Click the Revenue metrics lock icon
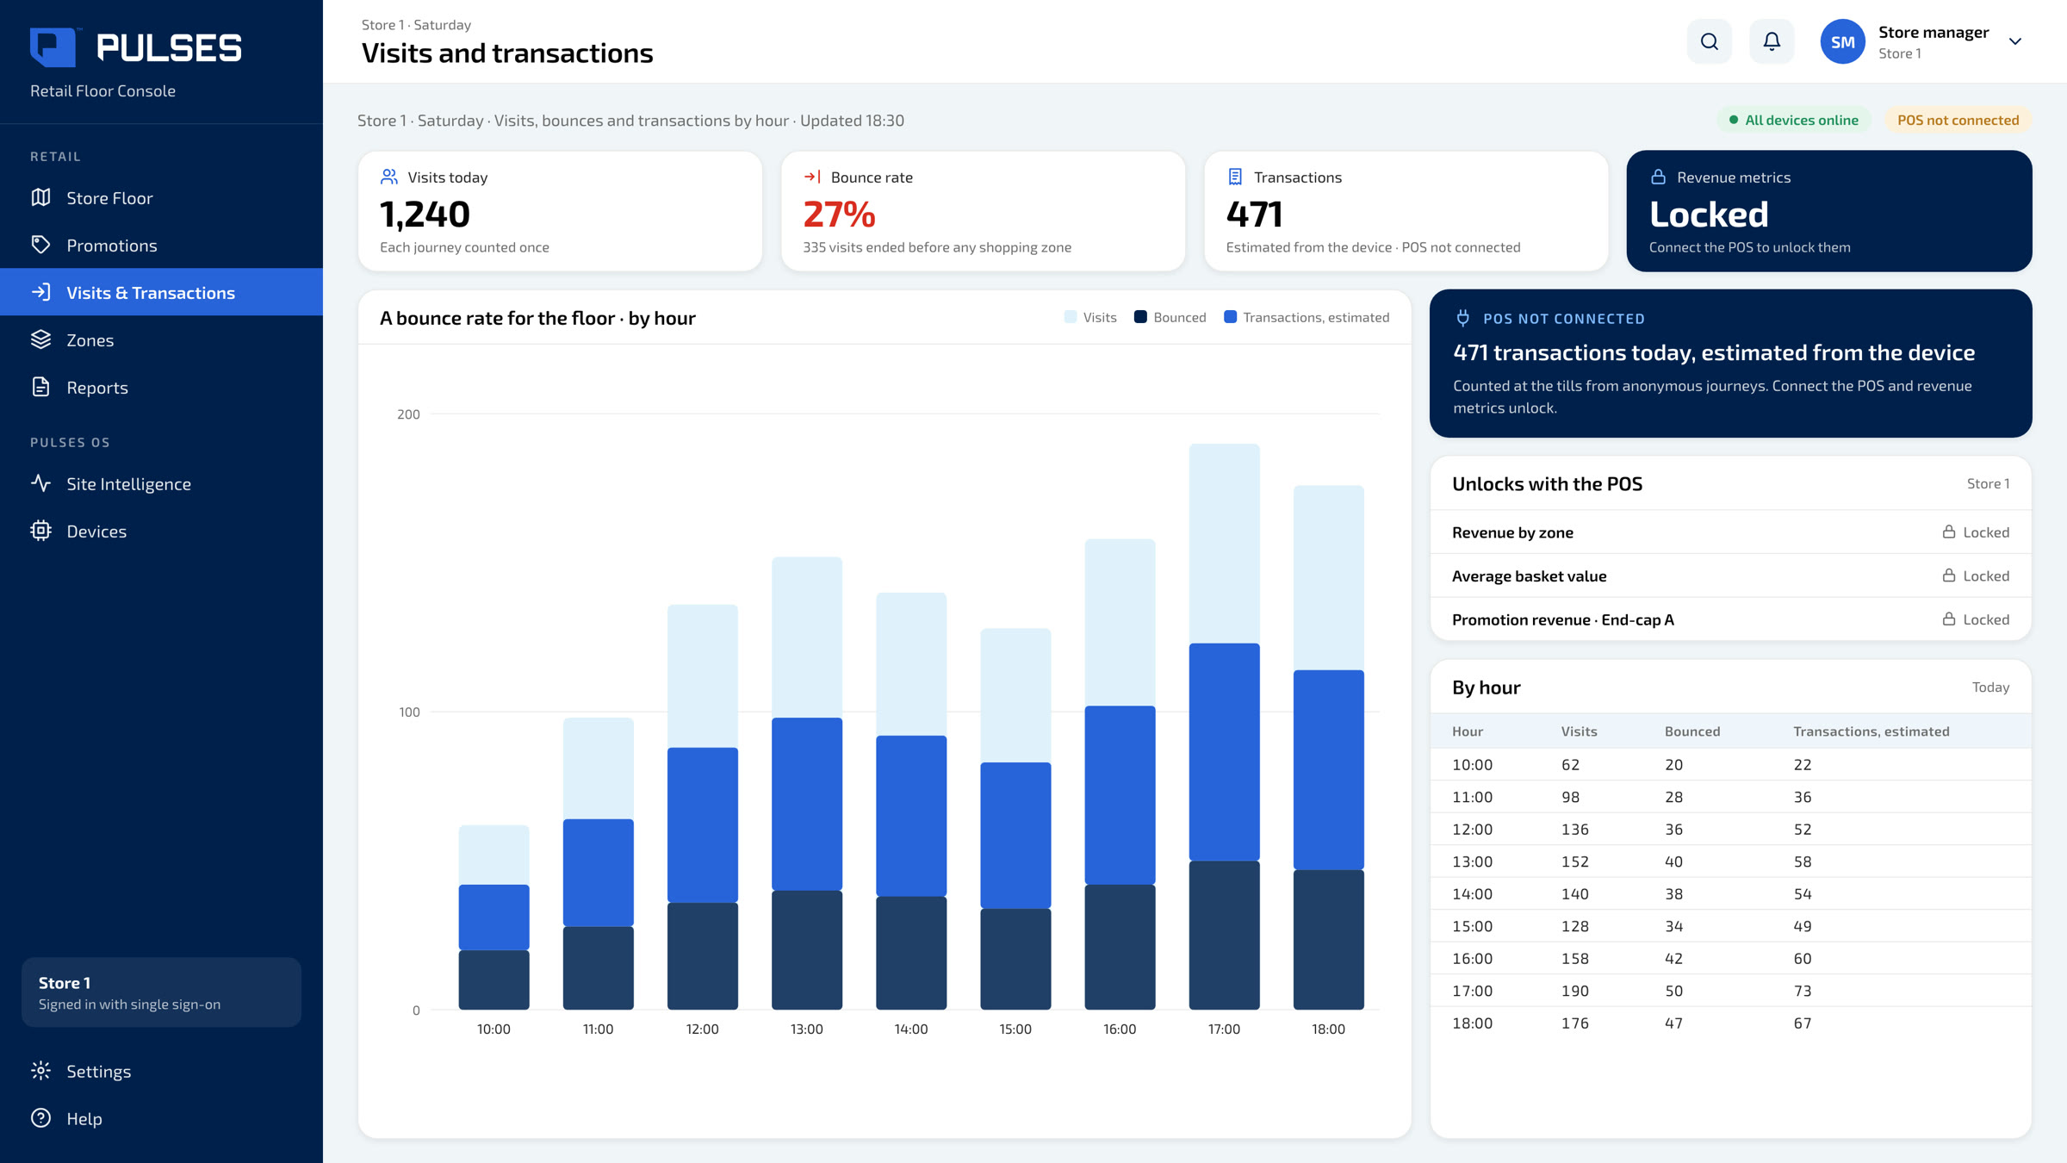Image resolution: width=2067 pixels, height=1163 pixels. (1658, 177)
